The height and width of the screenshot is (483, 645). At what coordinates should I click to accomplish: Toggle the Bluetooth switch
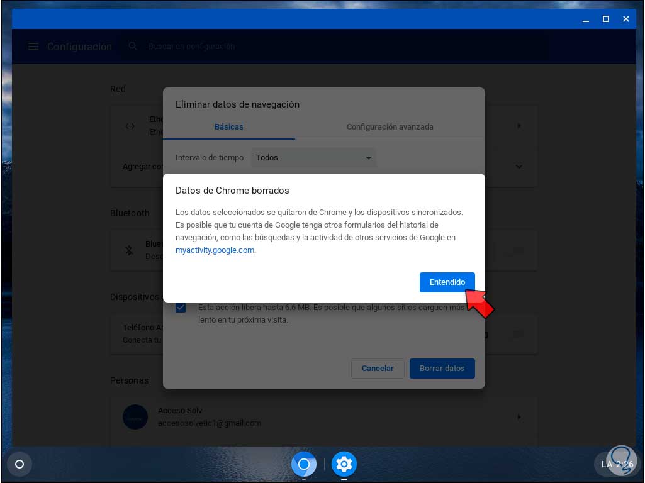pos(516,250)
